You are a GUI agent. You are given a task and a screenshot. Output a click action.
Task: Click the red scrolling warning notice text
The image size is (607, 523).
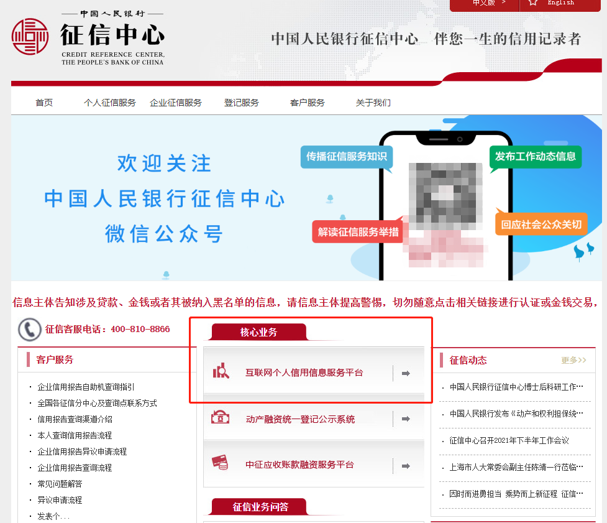pyautogui.click(x=306, y=302)
